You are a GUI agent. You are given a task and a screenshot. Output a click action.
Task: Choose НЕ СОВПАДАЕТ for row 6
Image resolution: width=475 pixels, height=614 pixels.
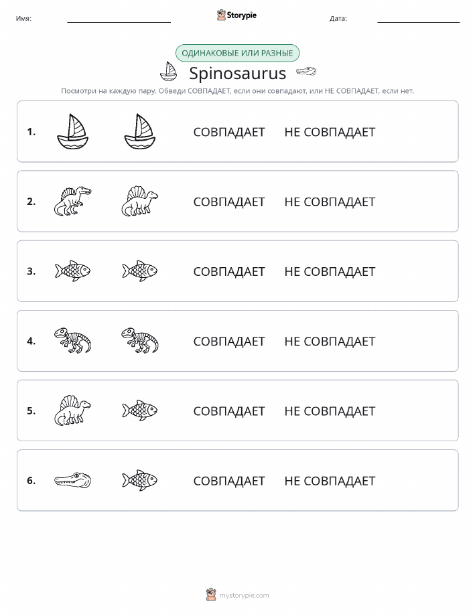click(x=330, y=481)
